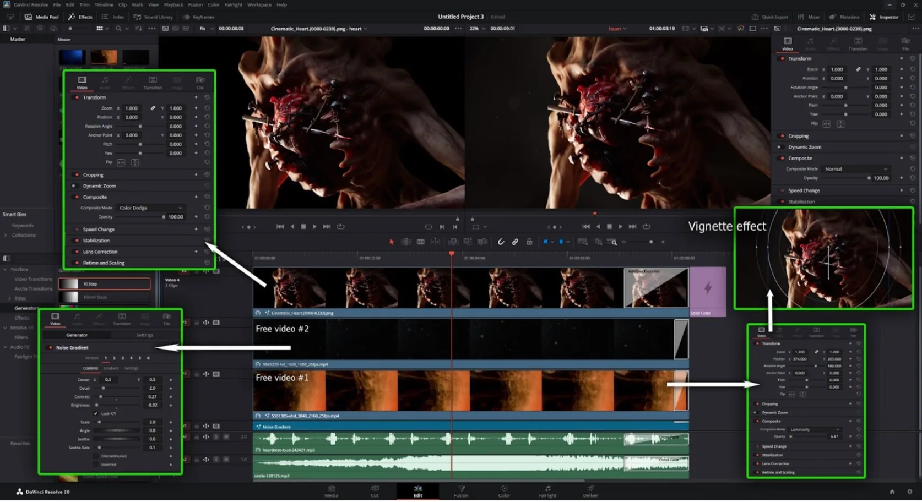Open the Fairlight menu
Image resolution: width=922 pixels, height=502 pixels.
click(x=233, y=4)
